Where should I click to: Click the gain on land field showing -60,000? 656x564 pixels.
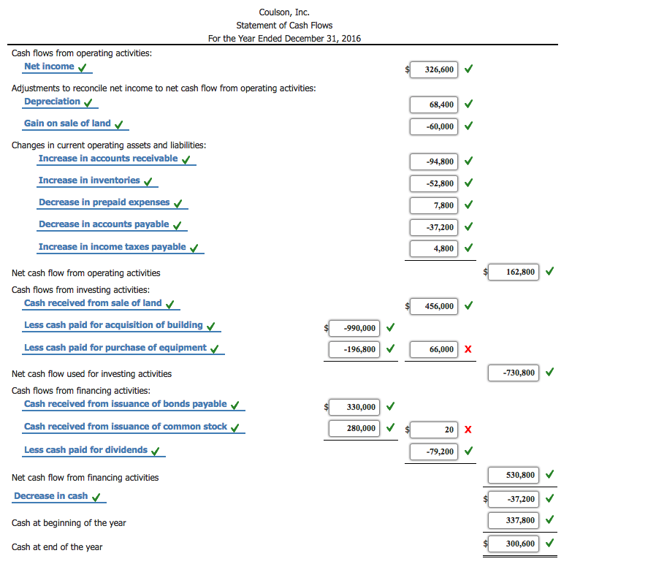(x=434, y=126)
